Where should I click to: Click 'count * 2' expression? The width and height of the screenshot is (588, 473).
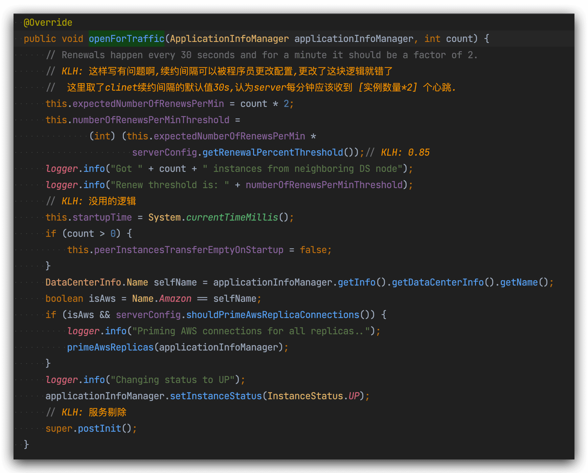tap(265, 104)
